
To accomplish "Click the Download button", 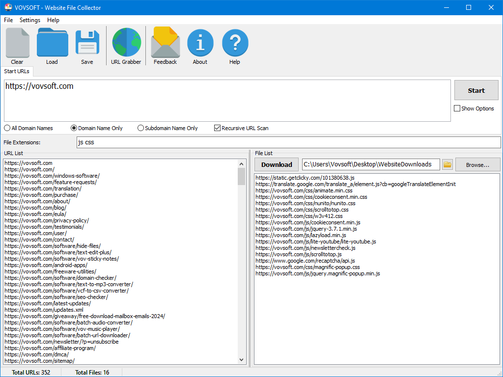I will click(x=276, y=164).
